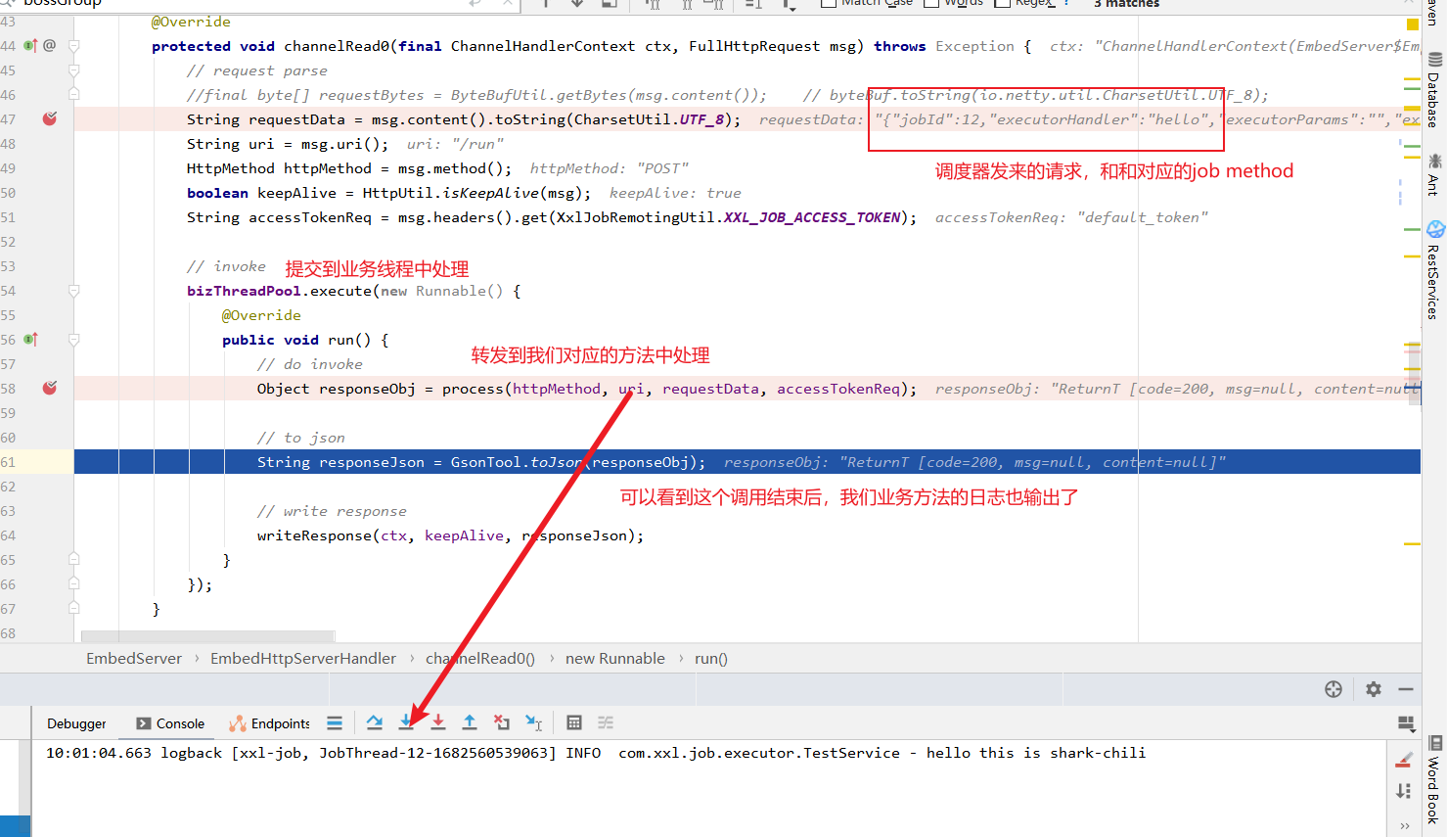
Task: Collapse the run() method fold marker on line 56
Action: tap(73, 340)
